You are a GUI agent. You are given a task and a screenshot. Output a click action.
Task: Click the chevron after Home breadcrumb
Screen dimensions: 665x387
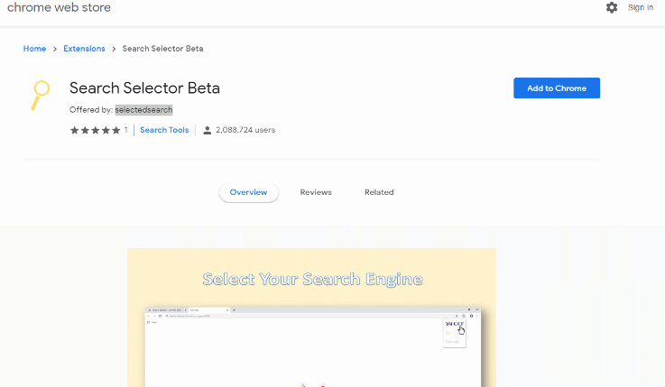pos(55,49)
